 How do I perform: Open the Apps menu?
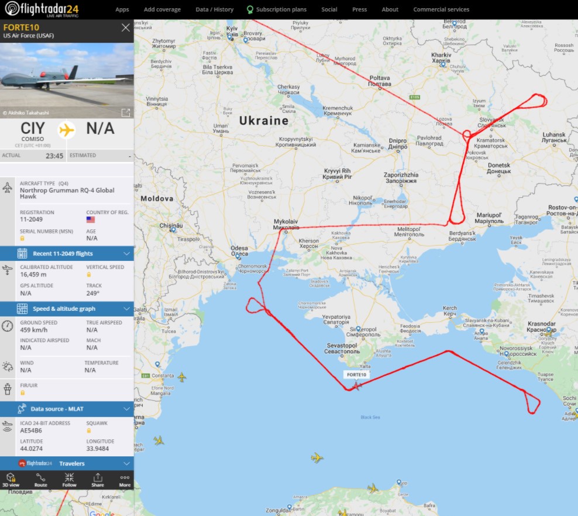click(x=122, y=9)
